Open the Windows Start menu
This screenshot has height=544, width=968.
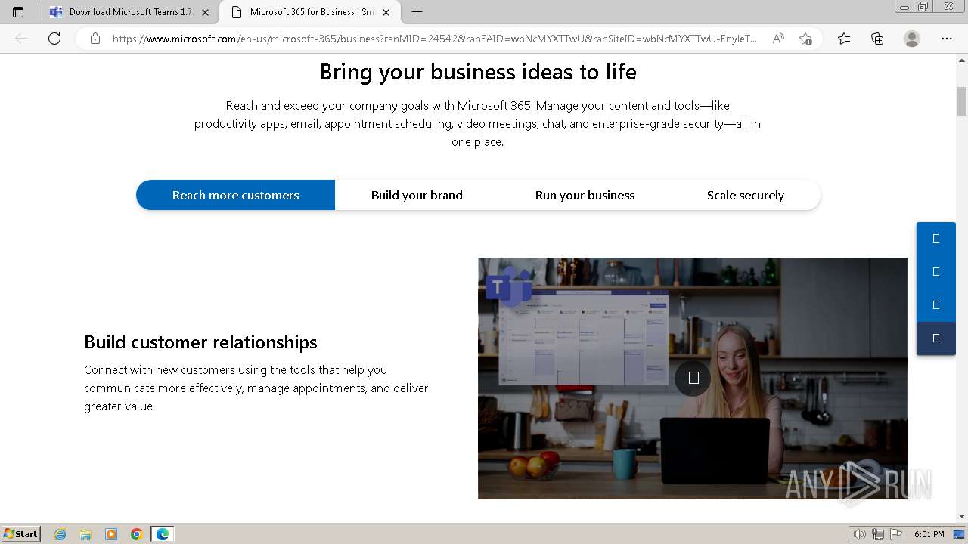(20, 533)
